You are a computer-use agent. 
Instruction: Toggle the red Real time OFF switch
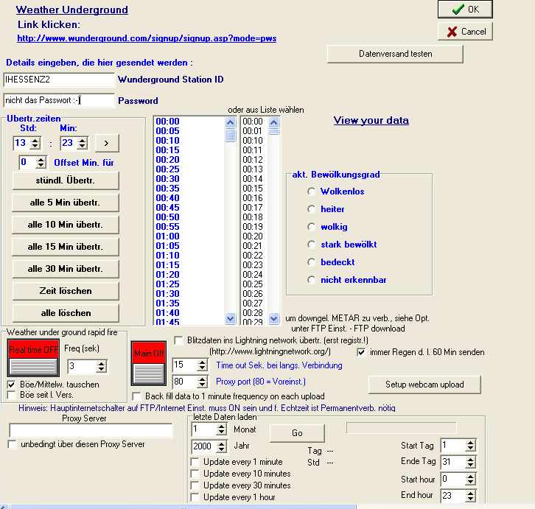33,358
